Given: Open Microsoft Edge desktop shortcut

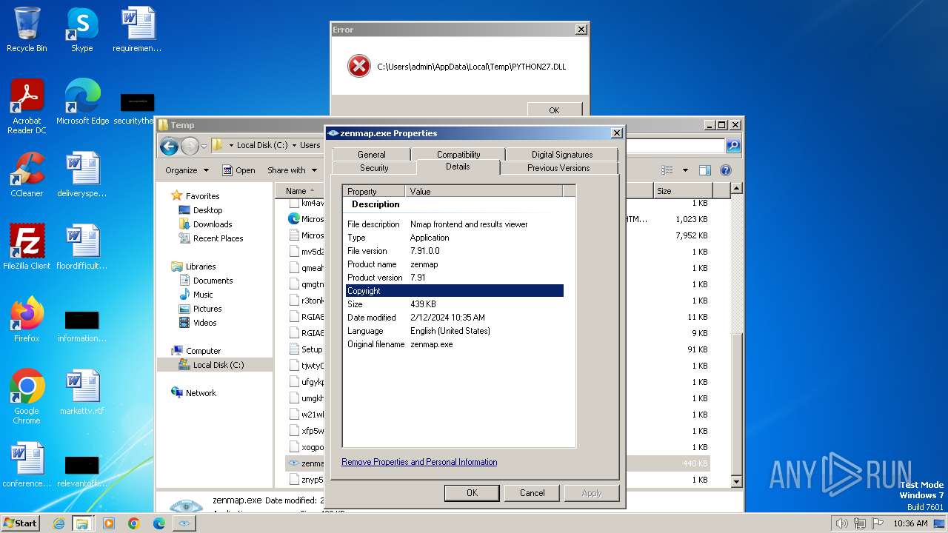Looking at the screenshot, I should pyautogui.click(x=82, y=103).
